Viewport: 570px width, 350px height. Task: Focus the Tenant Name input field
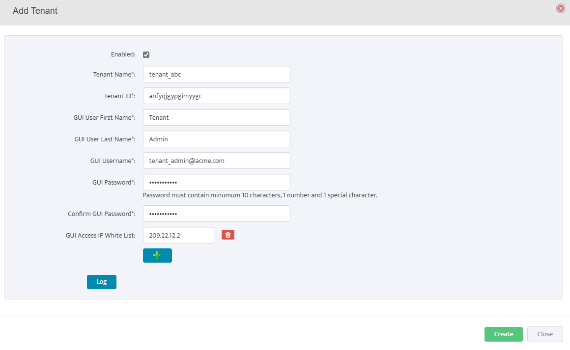pos(216,74)
